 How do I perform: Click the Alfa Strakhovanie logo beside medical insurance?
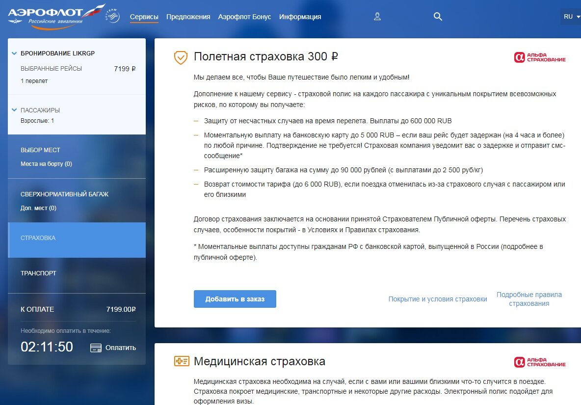pyautogui.click(x=539, y=362)
